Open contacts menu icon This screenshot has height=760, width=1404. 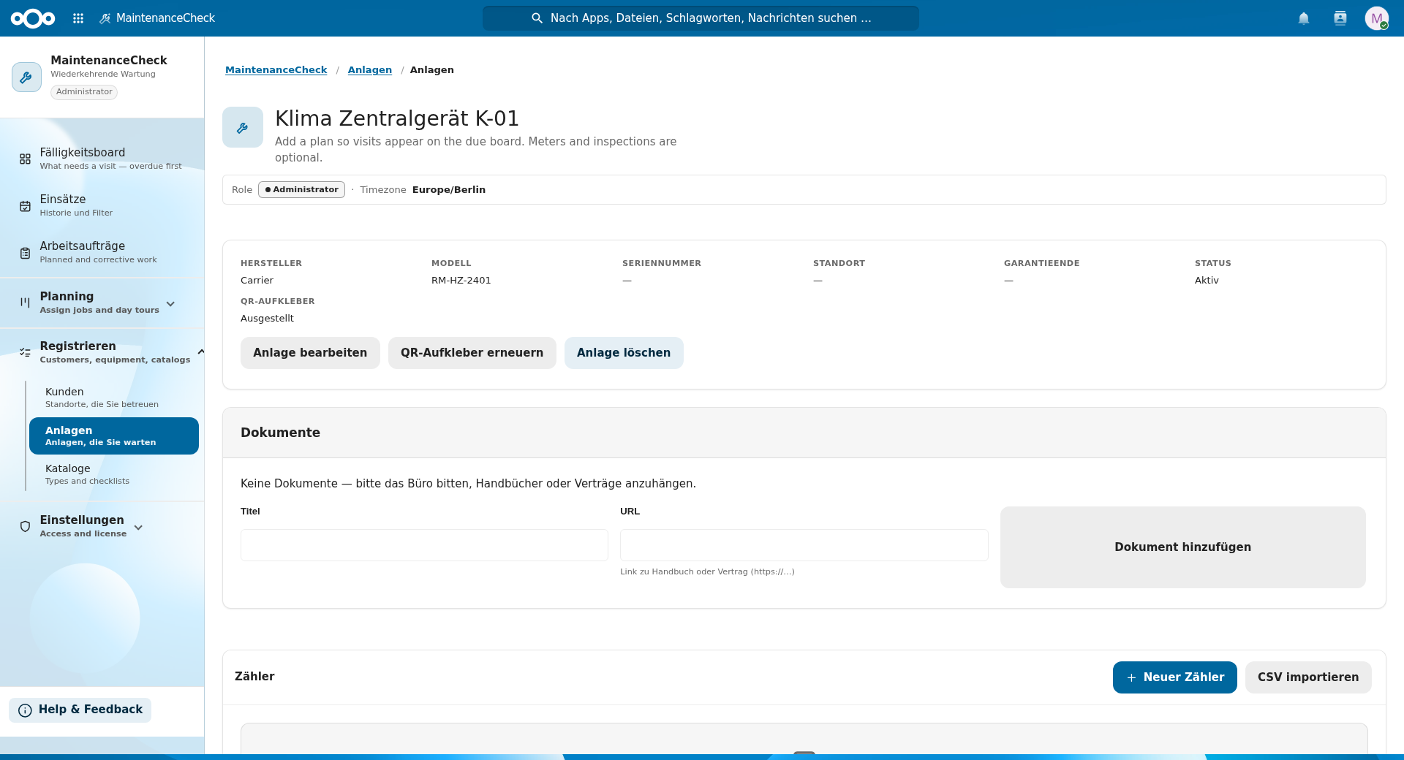tap(1340, 18)
